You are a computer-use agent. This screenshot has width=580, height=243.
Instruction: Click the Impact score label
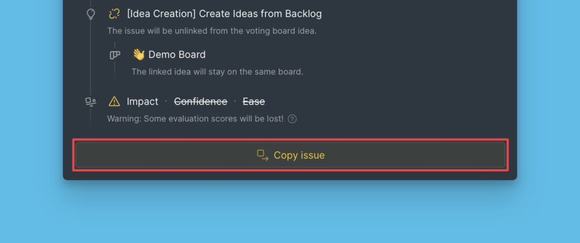click(x=143, y=102)
